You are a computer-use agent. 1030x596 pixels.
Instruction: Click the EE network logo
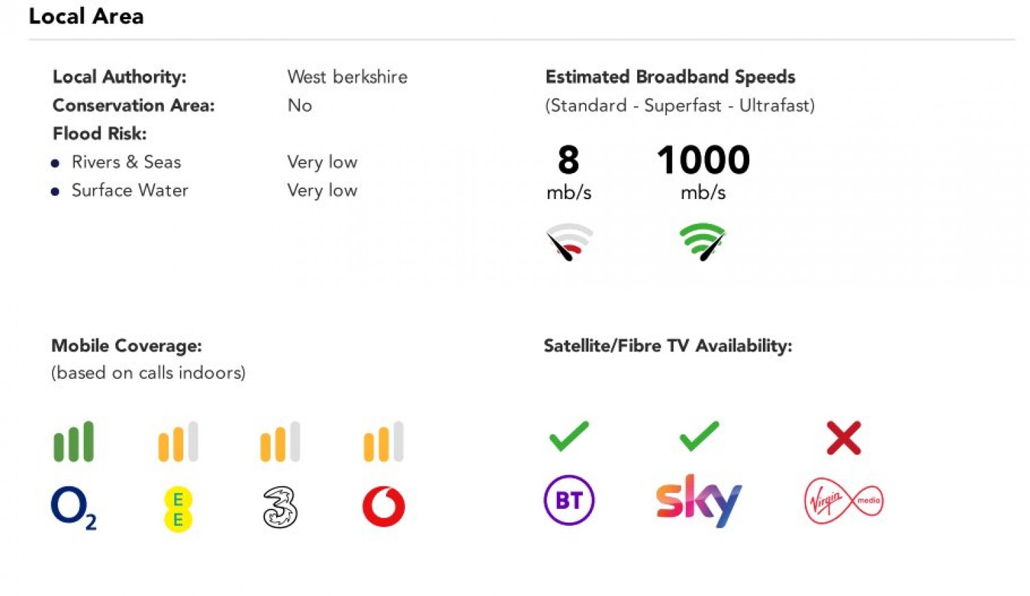[178, 509]
